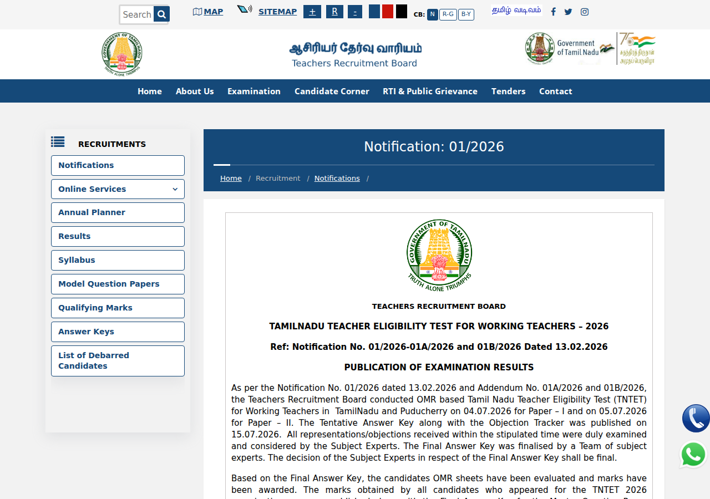Viewport: 710px width, 499px height.
Task: Click the Recruitments list icon
Action: (58, 142)
